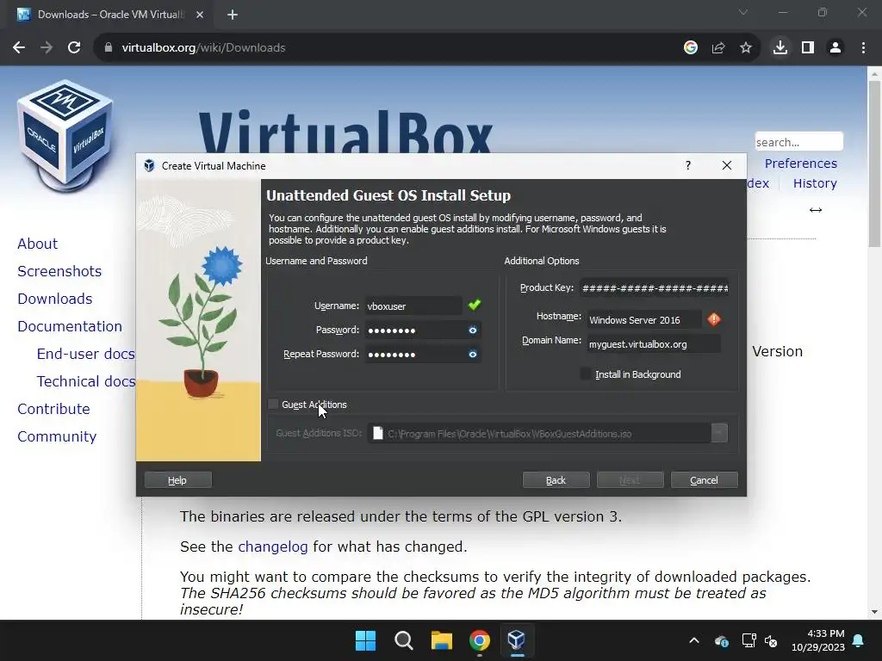
Task: Open taskbar Search
Action: (x=403, y=640)
